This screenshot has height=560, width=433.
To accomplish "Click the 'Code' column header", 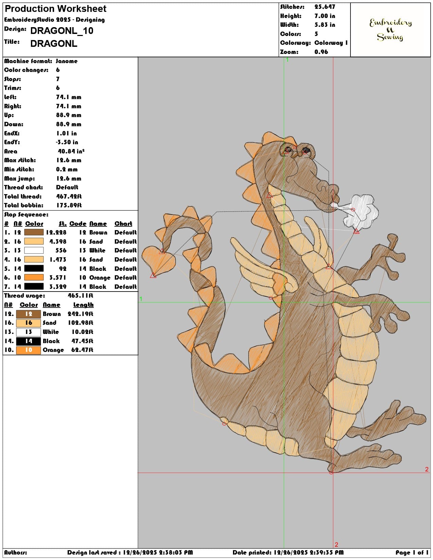I will point(78,224).
